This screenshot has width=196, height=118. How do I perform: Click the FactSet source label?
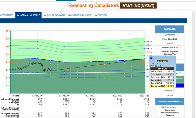pos(170,96)
